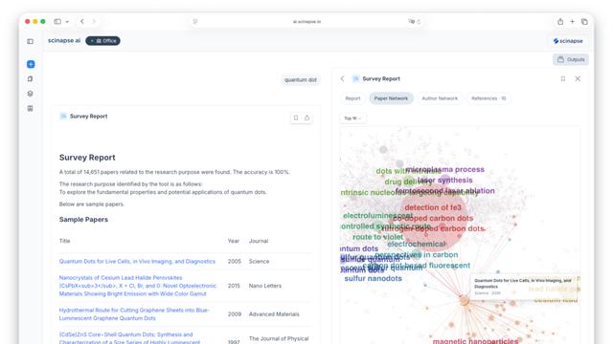Click the Survey Report card icon
The height and width of the screenshot is (344, 613).
pyautogui.click(x=63, y=117)
